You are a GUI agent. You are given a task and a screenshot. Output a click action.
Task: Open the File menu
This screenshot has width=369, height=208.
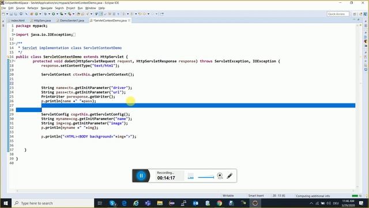3,8
